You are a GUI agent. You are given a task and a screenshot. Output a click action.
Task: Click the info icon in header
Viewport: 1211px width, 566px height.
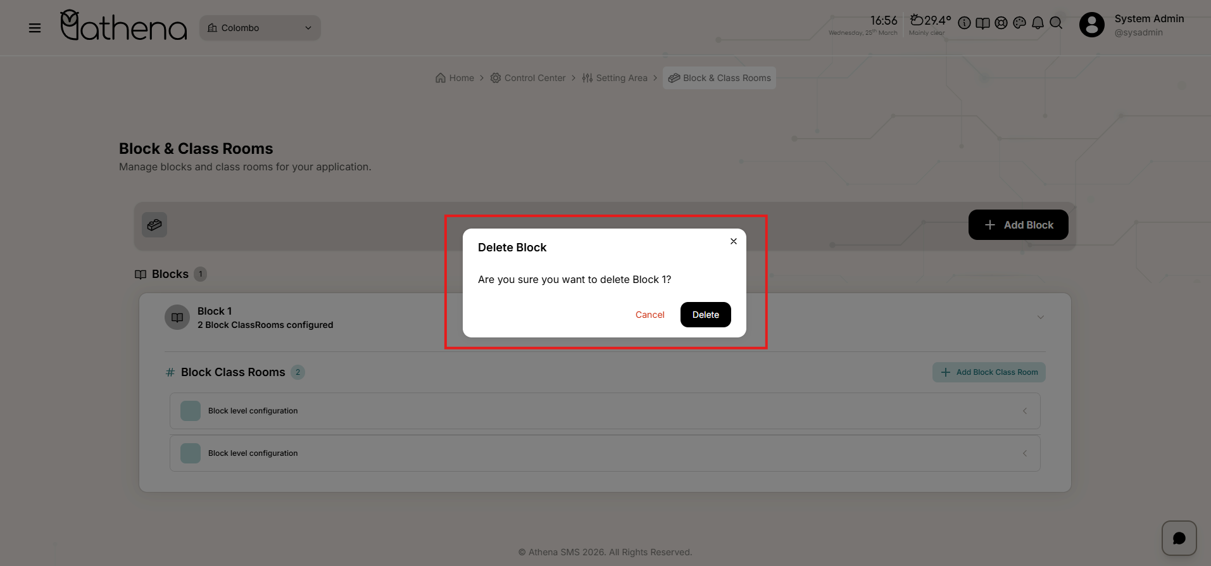tap(964, 23)
